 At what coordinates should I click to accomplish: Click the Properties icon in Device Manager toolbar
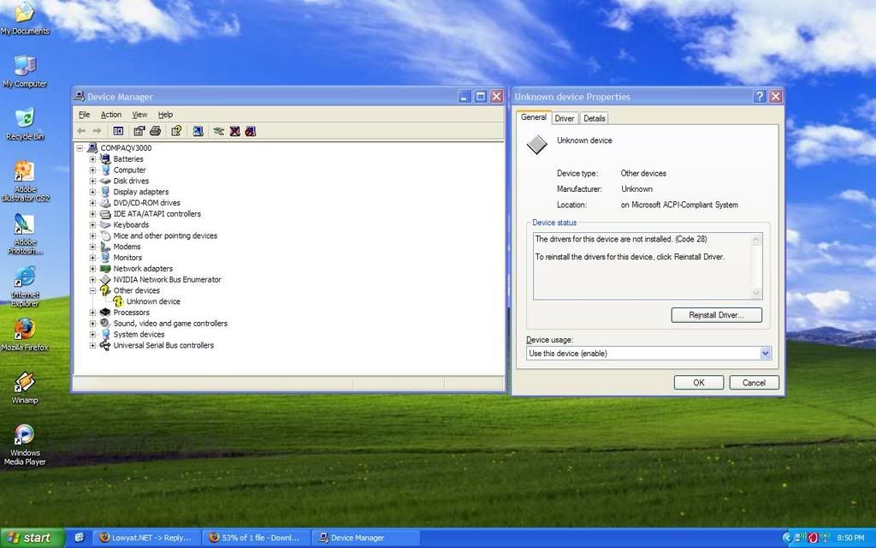pyautogui.click(x=139, y=130)
